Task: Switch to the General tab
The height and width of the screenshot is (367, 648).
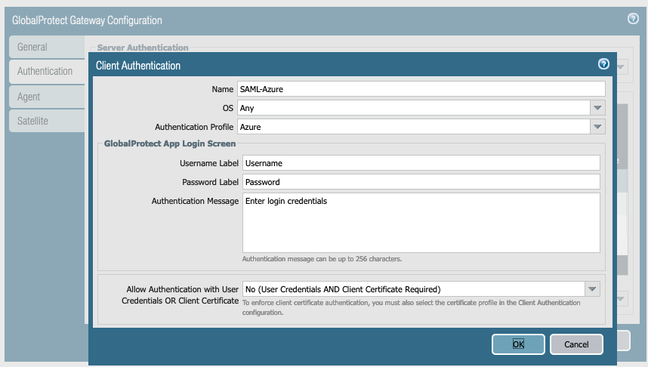Action: pos(32,47)
